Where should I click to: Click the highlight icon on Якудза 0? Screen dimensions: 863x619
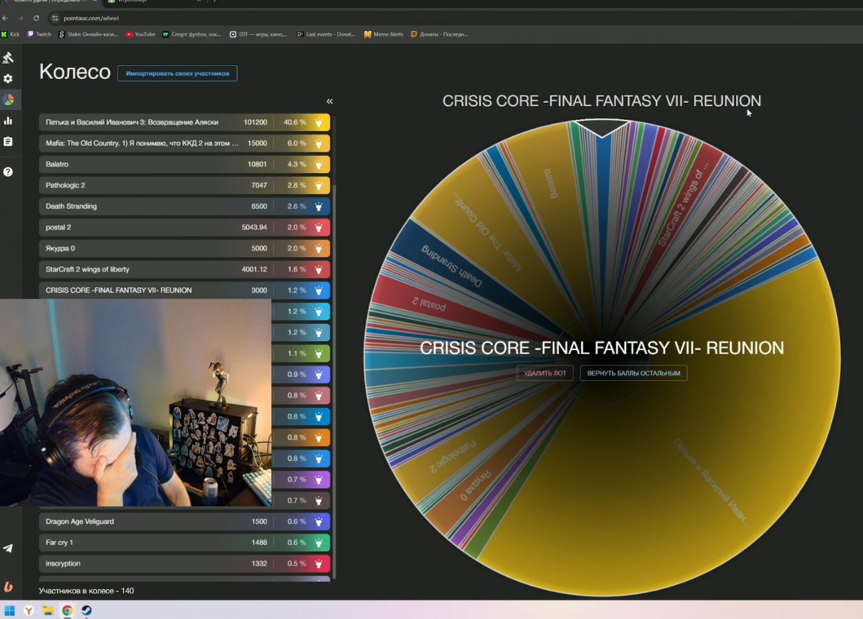click(x=319, y=248)
